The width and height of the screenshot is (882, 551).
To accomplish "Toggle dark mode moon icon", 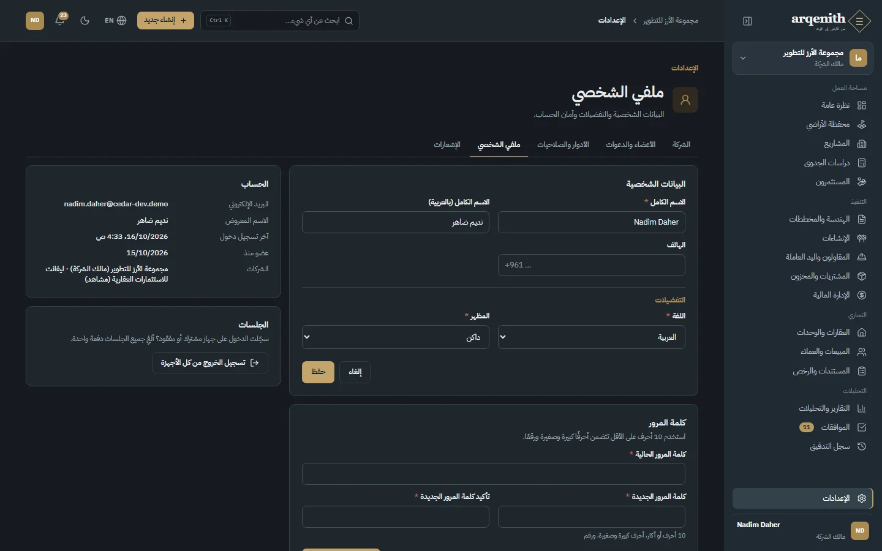I will (x=85, y=20).
